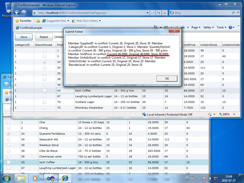Image resolution: width=244 pixels, height=183 pixels.
Task: Click the Save button on the page
Action: [24, 37]
